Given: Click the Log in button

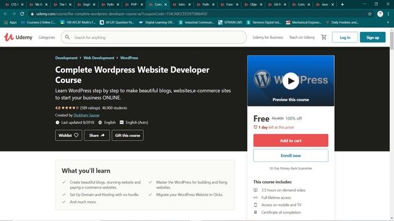Looking at the screenshot, I should point(345,37).
